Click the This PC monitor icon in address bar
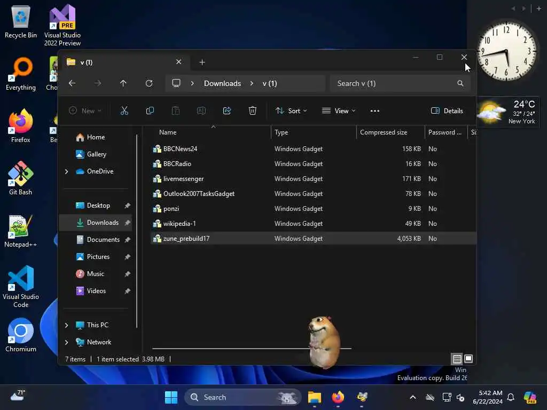 pyautogui.click(x=176, y=83)
